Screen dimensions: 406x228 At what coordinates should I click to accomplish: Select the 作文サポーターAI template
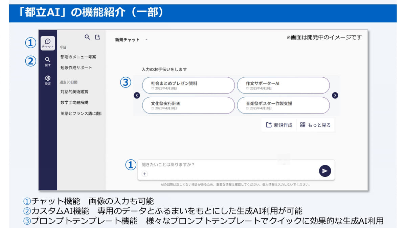pyautogui.click(x=283, y=85)
